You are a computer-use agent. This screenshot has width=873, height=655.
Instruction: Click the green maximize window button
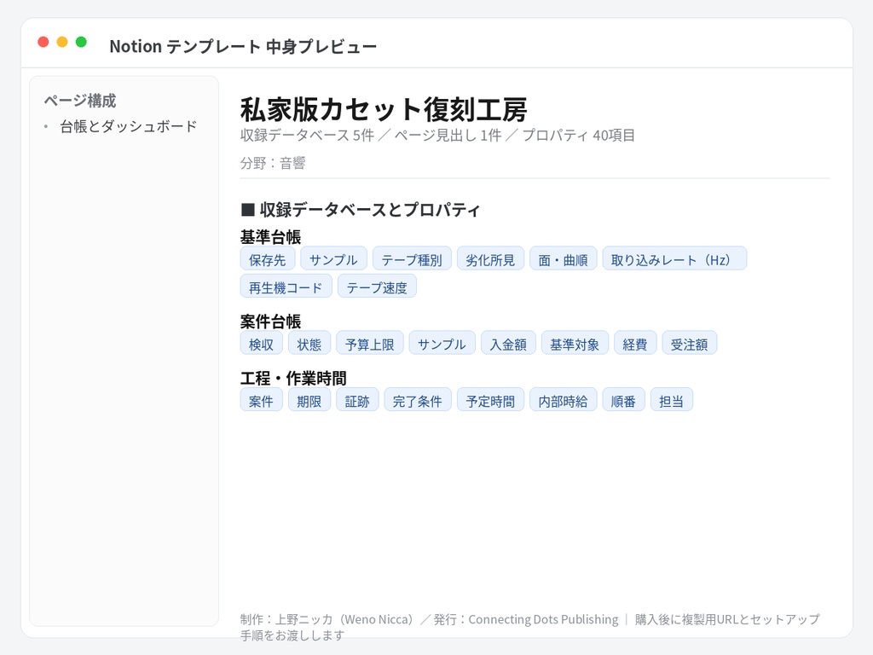tap(81, 42)
